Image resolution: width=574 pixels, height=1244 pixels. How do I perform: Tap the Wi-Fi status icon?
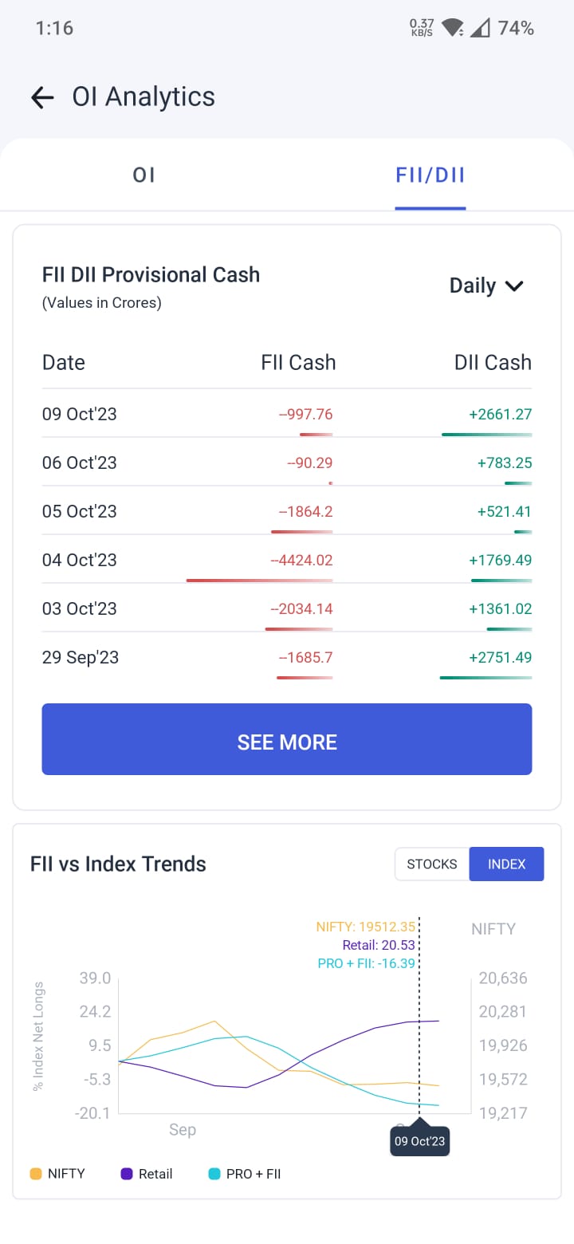452,29
